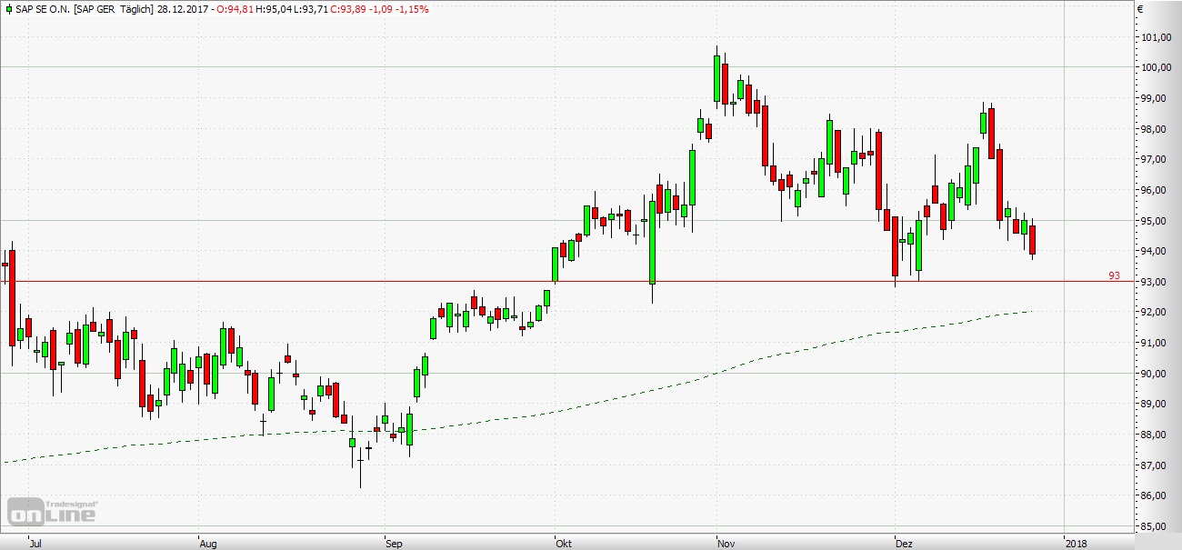Click the Tradesignal Online logo
The image size is (1182, 550).
point(52,511)
